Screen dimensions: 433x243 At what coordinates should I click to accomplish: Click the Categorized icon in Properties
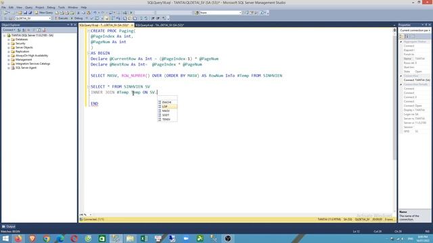[x=401, y=36]
